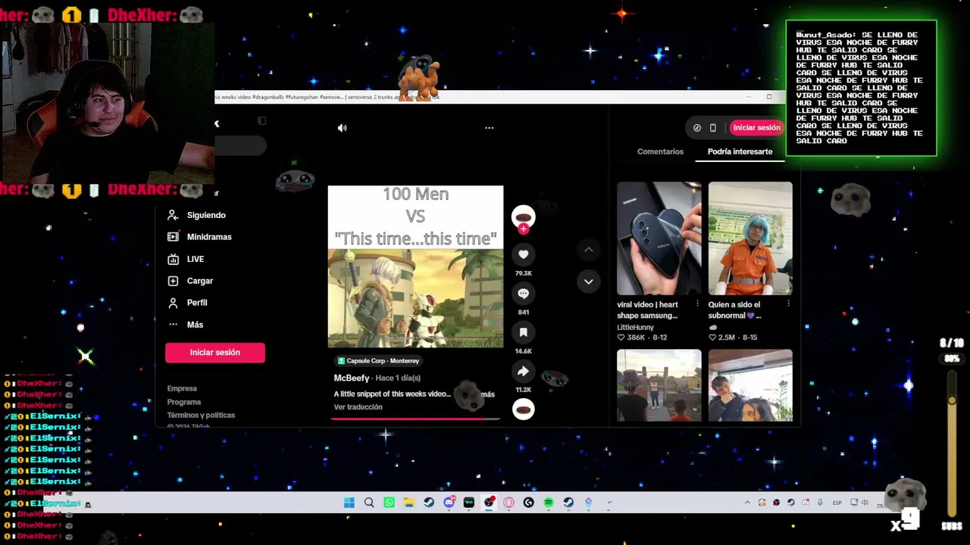Click Iniciar sesión button at top right

coord(756,128)
